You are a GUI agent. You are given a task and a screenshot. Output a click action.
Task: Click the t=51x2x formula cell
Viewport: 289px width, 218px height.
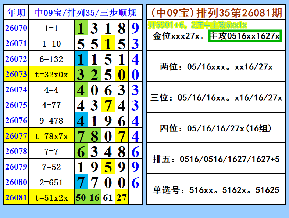(x=51, y=198)
